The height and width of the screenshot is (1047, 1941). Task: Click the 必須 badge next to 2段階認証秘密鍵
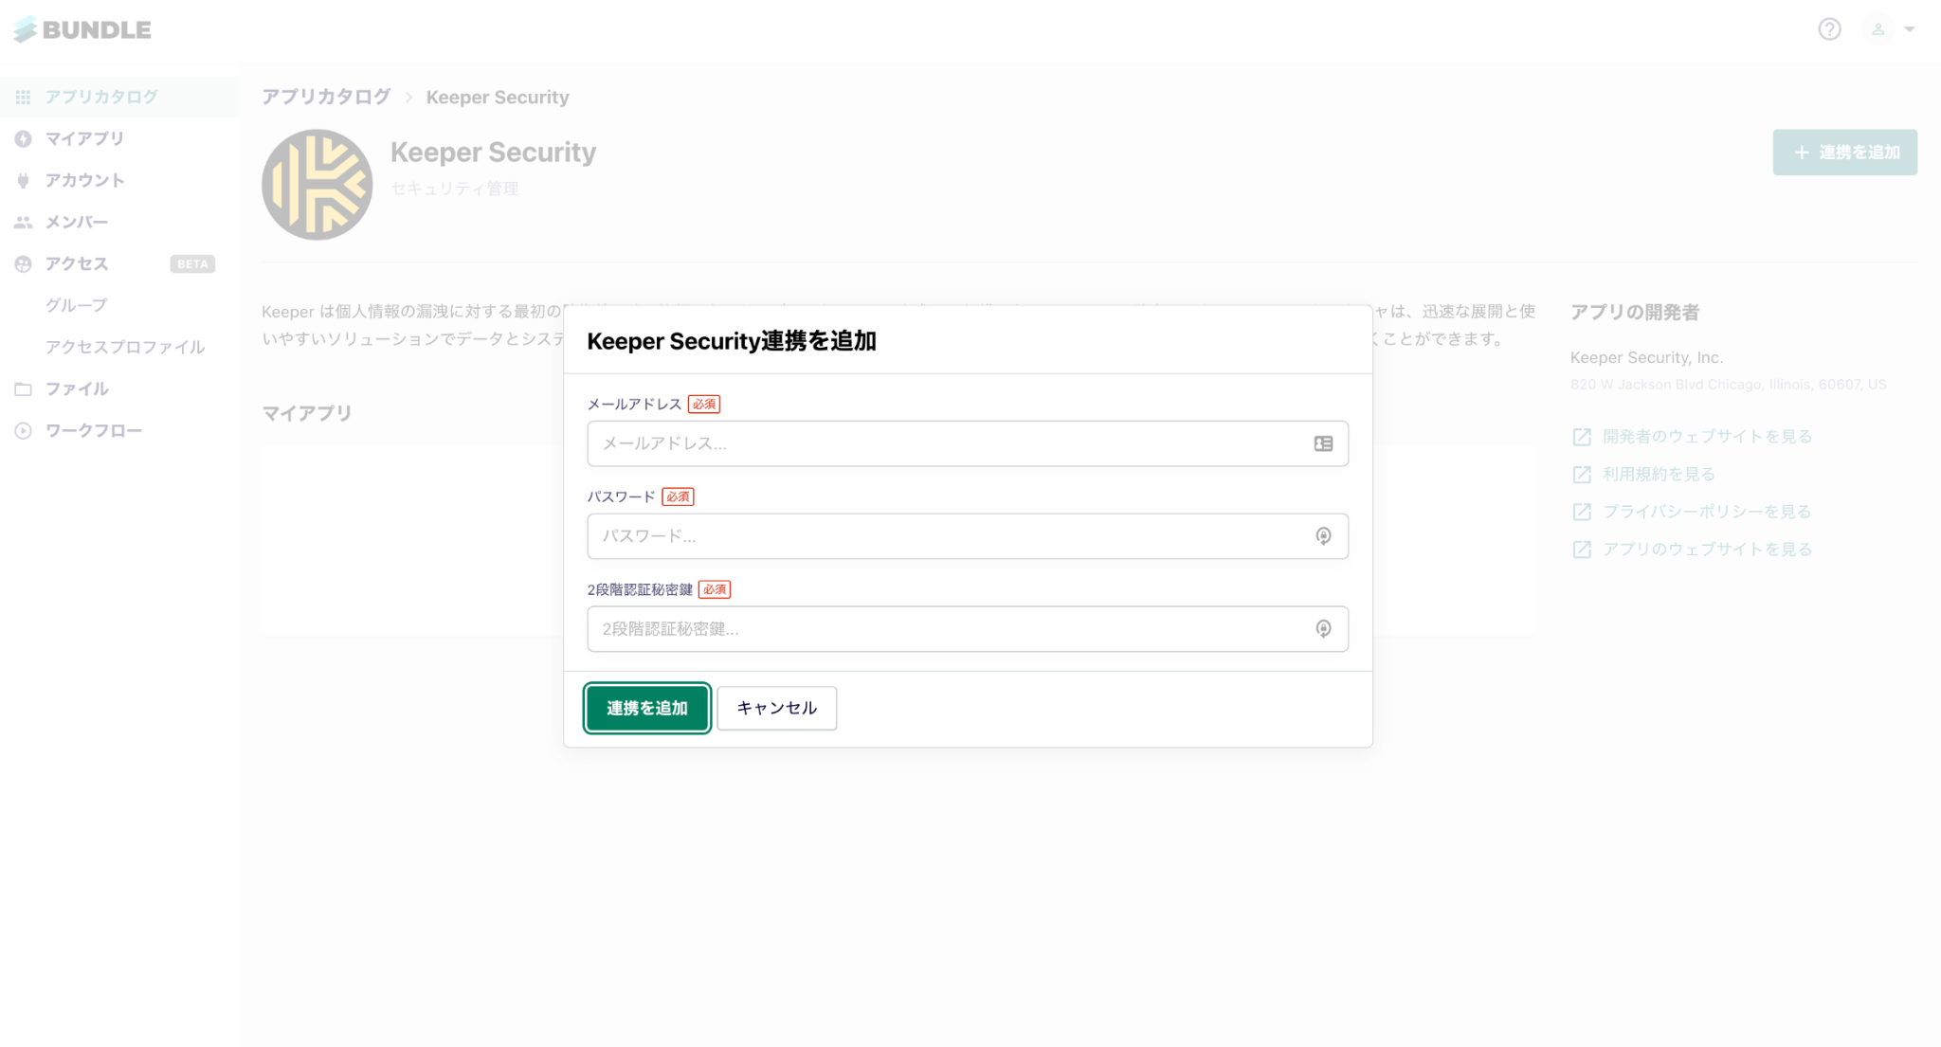pos(715,589)
